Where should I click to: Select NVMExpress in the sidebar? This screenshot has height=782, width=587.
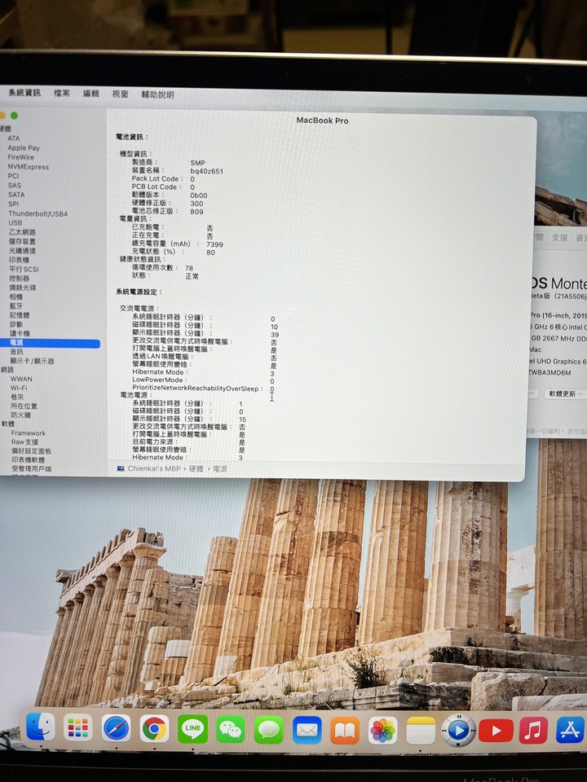click(28, 166)
